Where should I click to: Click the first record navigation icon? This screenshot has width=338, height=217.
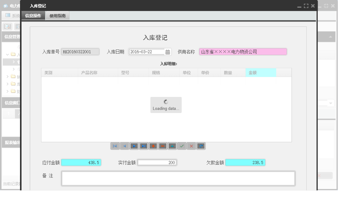[x=115, y=146]
